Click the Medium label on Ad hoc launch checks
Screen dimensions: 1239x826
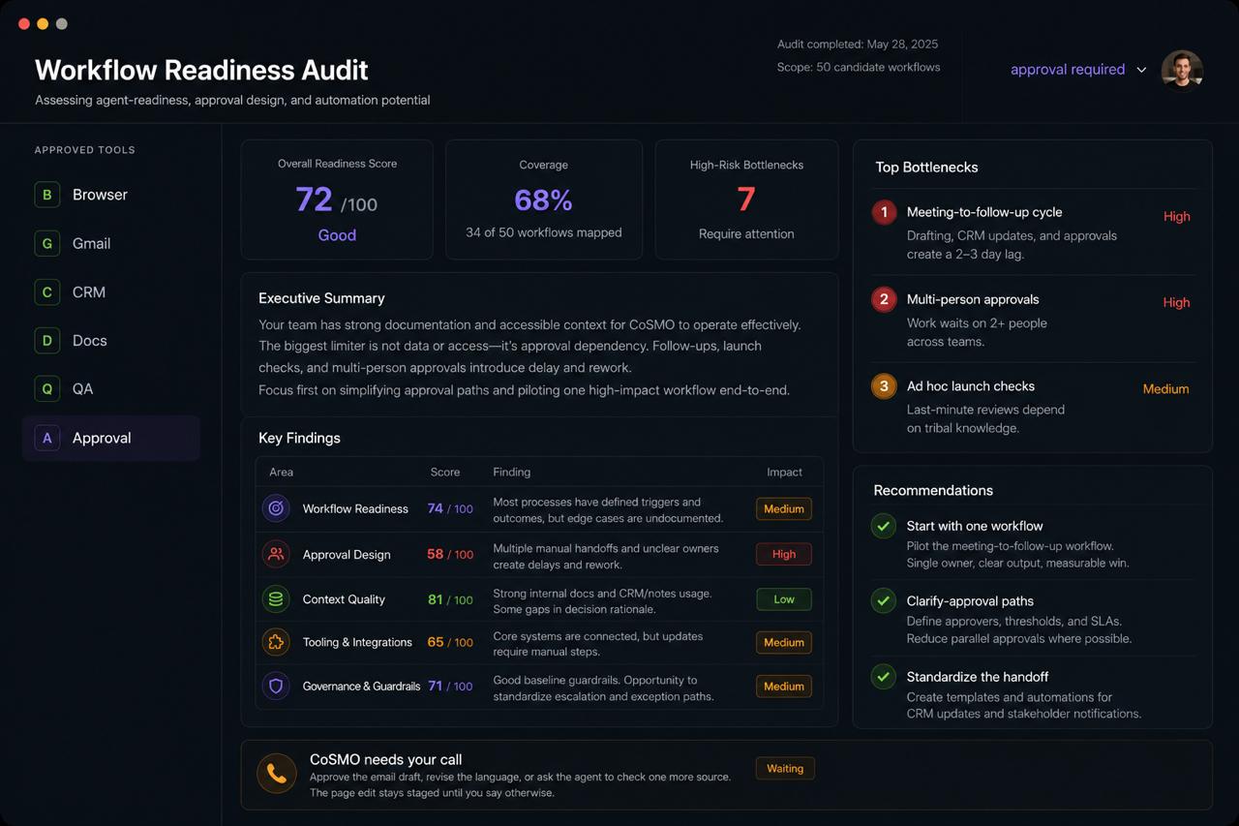click(1165, 389)
